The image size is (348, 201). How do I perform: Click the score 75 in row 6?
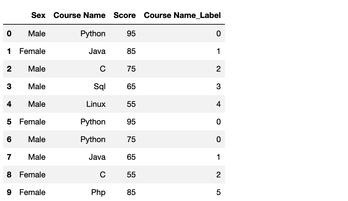click(131, 139)
